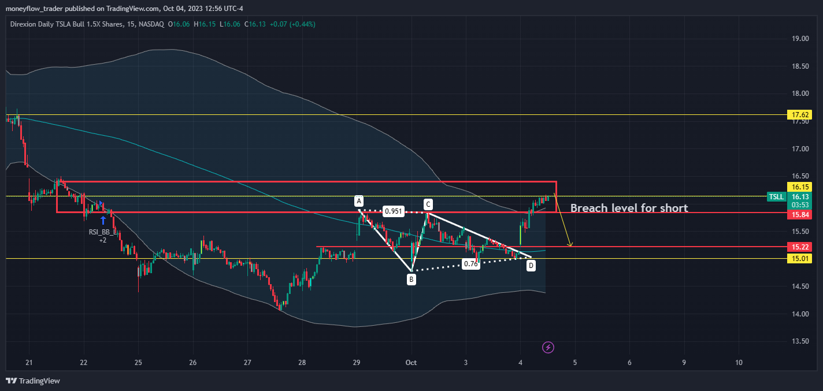Click the '25' date on the time axis
This screenshot has width=823, height=391.
point(138,362)
